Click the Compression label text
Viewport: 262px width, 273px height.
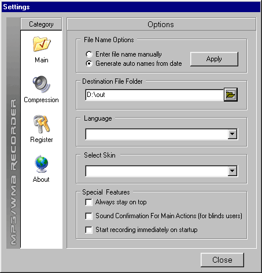pos(41,100)
